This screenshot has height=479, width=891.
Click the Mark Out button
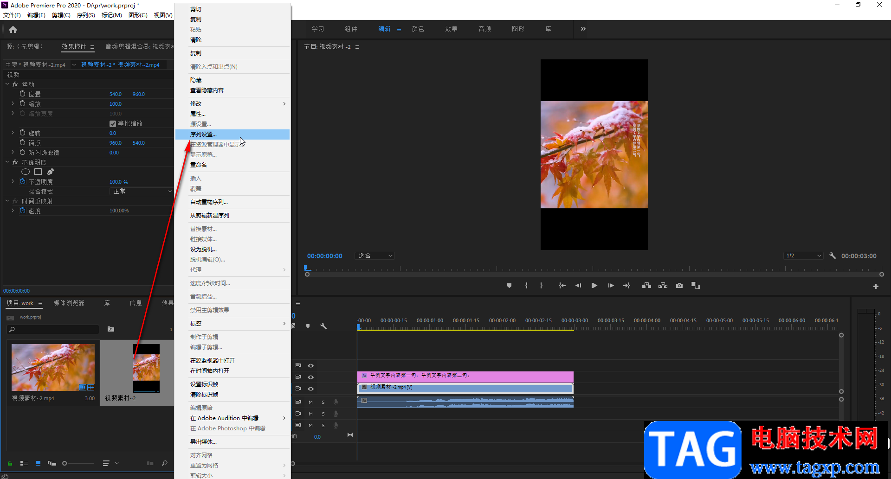(x=541, y=286)
